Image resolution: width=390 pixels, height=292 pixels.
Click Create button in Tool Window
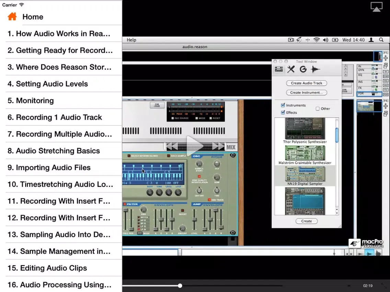(307, 221)
